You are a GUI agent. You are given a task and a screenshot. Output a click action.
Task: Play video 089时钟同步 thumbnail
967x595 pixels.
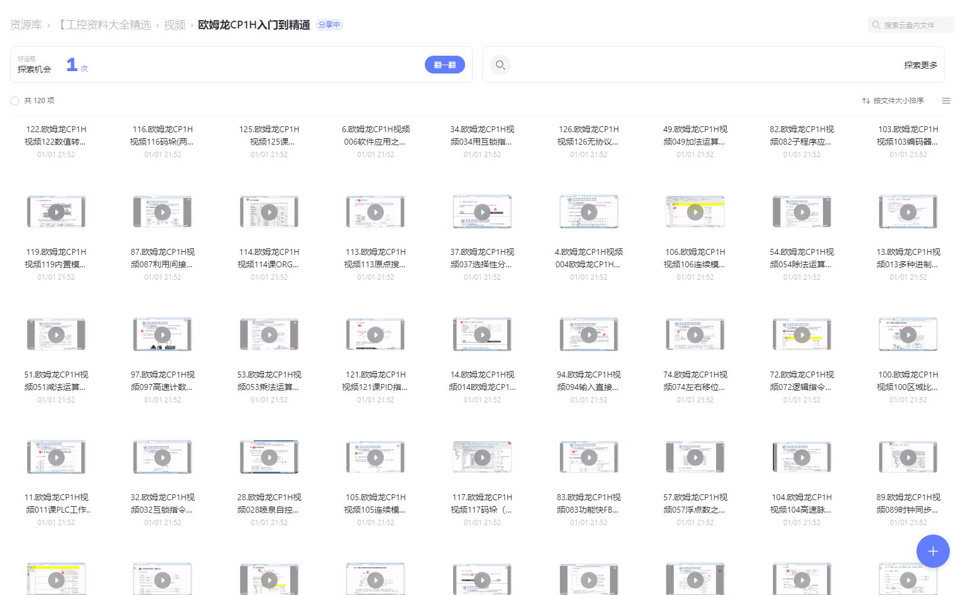tap(908, 457)
